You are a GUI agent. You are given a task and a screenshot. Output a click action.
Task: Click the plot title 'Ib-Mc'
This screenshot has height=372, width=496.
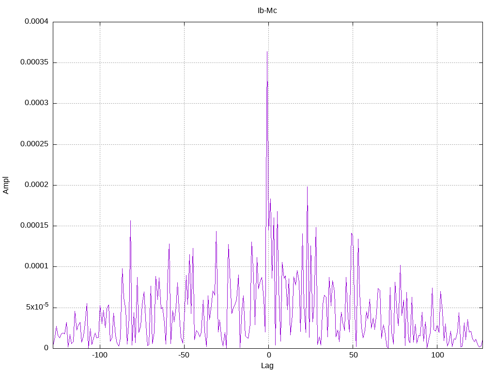pyautogui.click(x=267, y=11)
